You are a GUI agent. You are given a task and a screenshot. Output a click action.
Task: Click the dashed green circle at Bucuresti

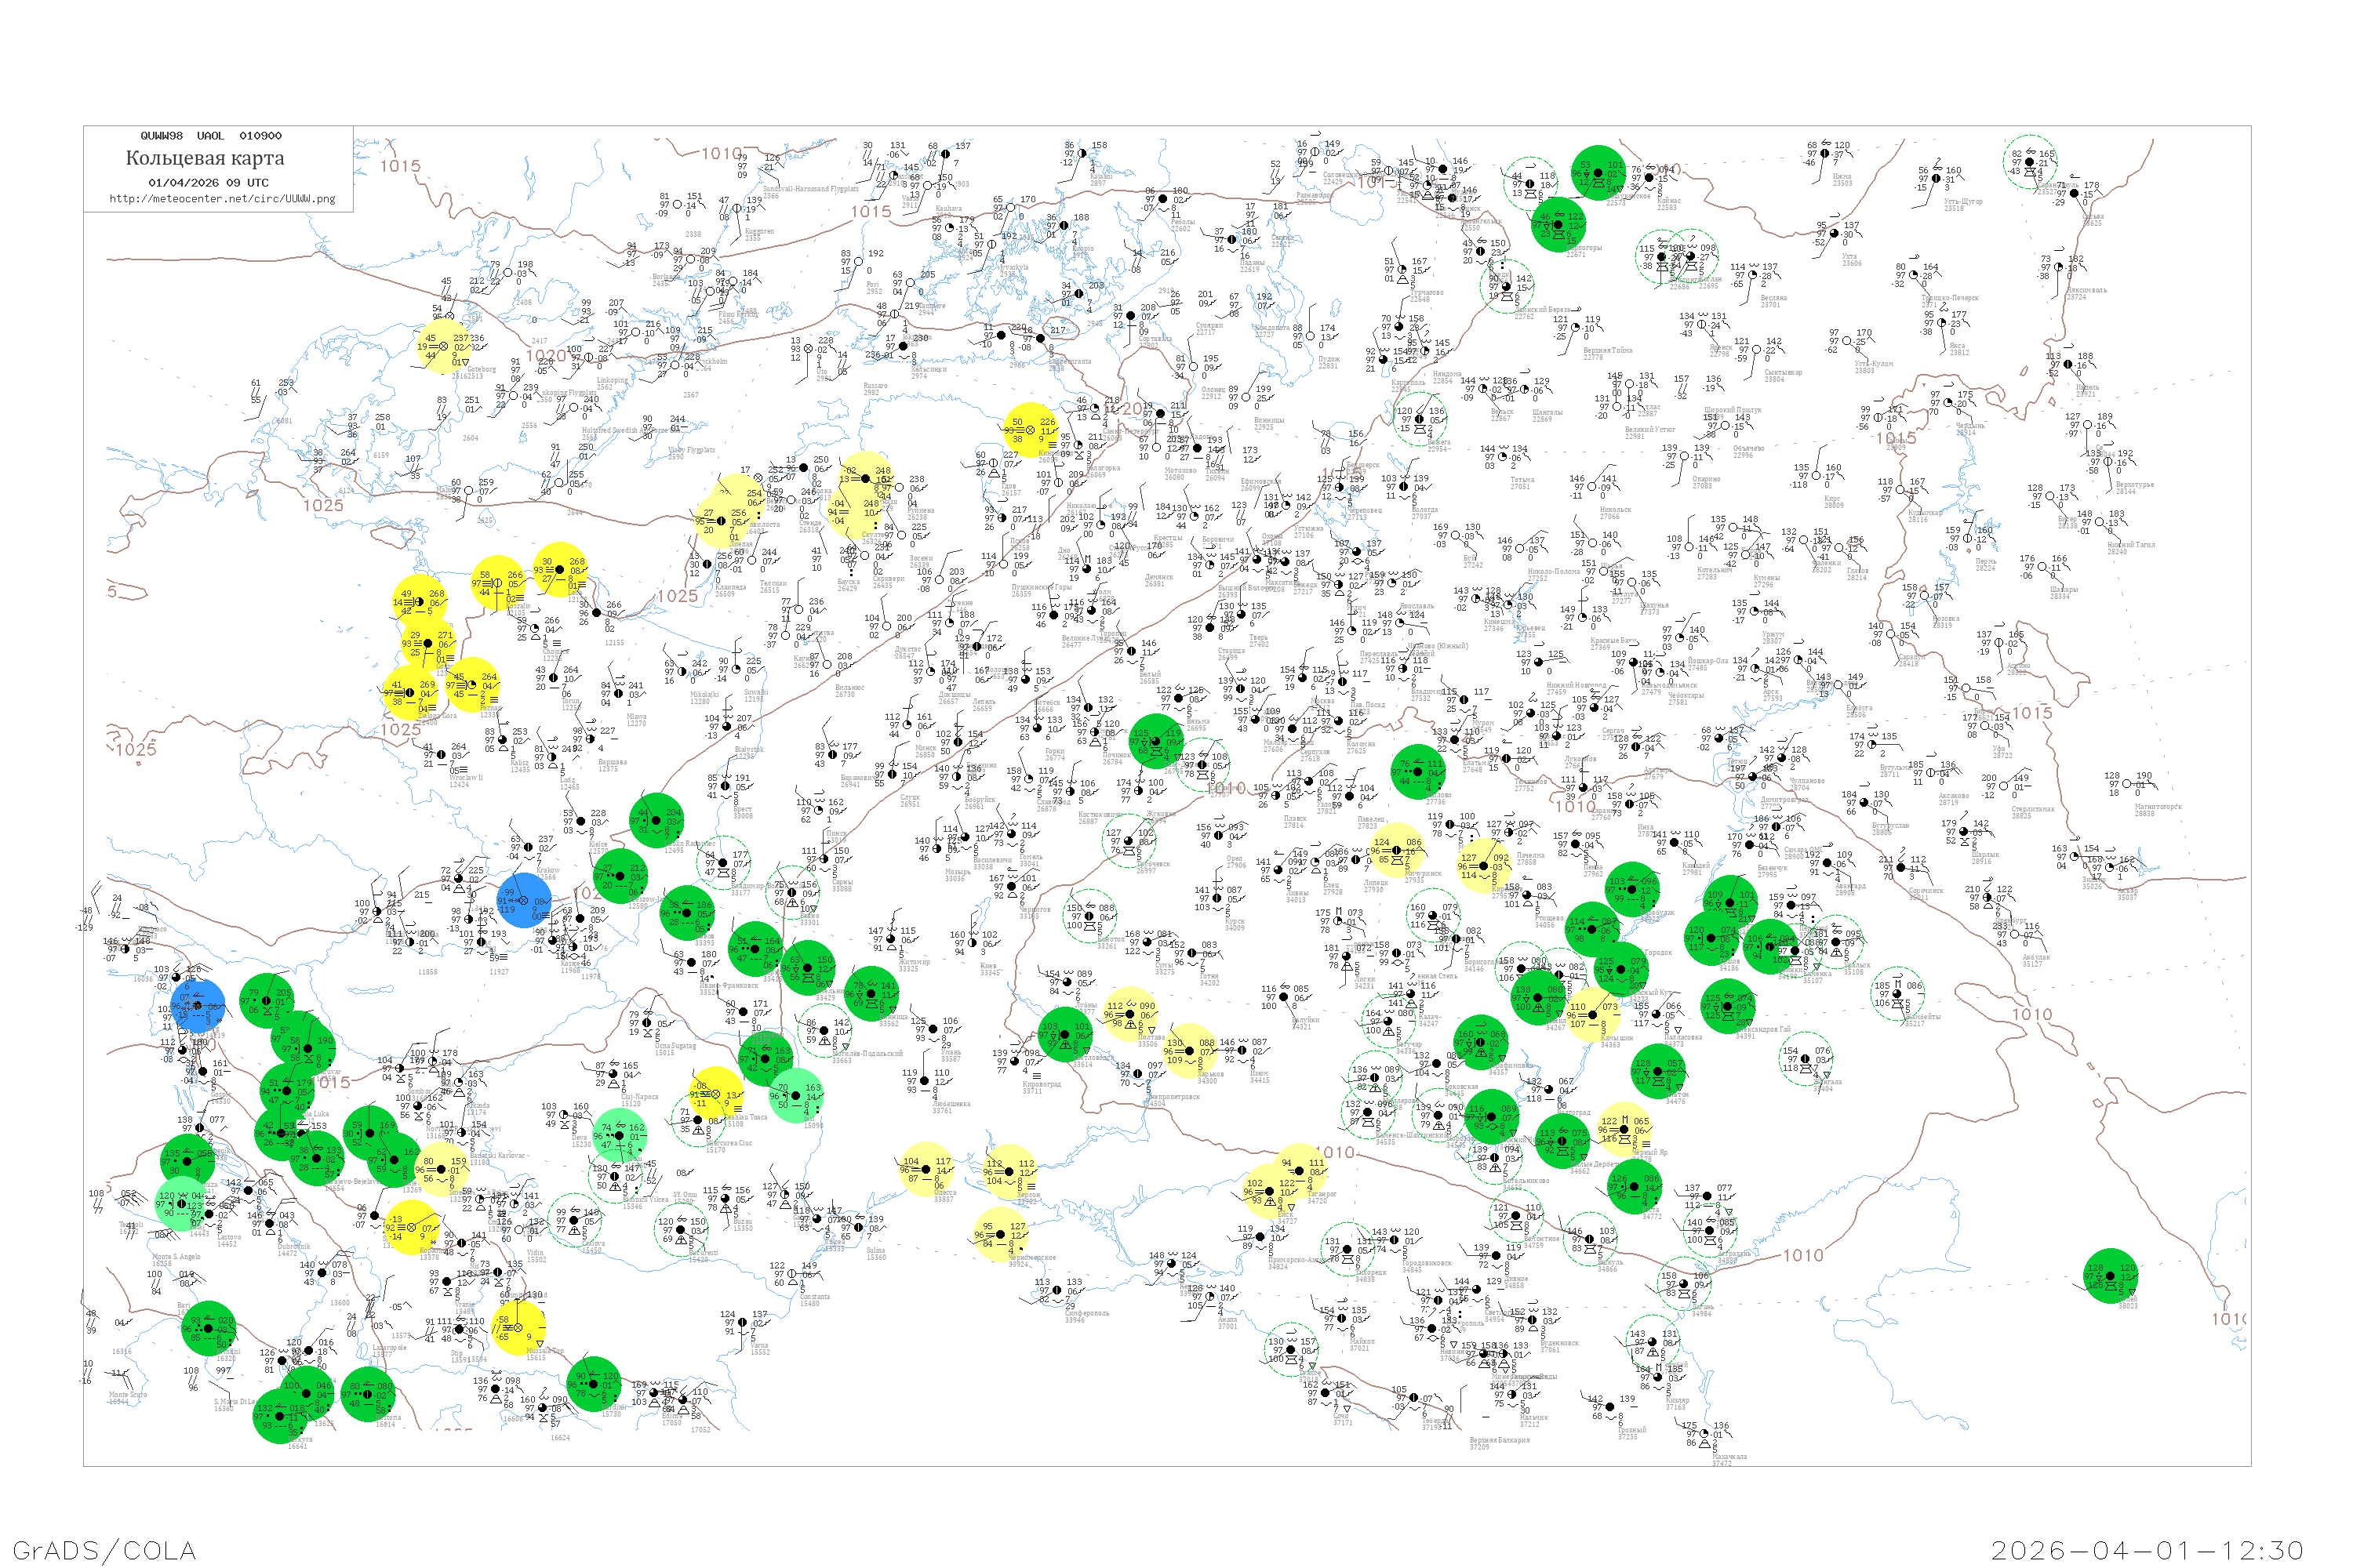[x=680, y=1231]
